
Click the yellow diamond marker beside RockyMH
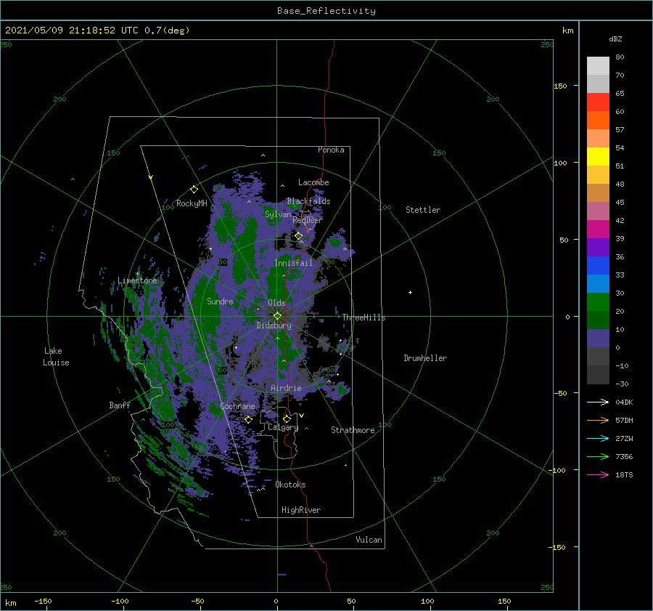tap(194, 190)
